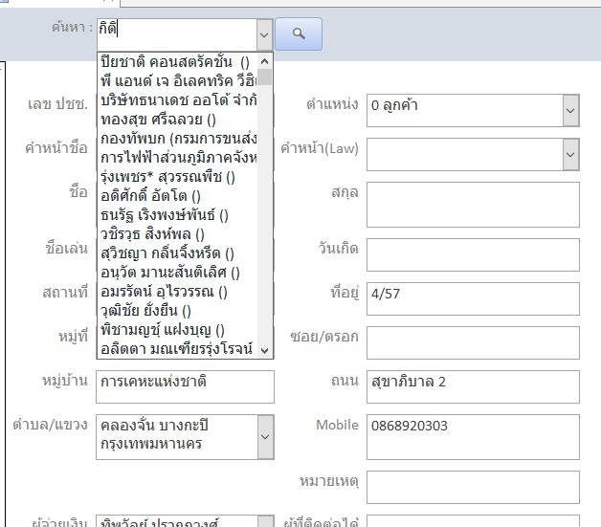Click in the ค้นหา search field
The image size is (601, 527).
[x=177, y=34]
